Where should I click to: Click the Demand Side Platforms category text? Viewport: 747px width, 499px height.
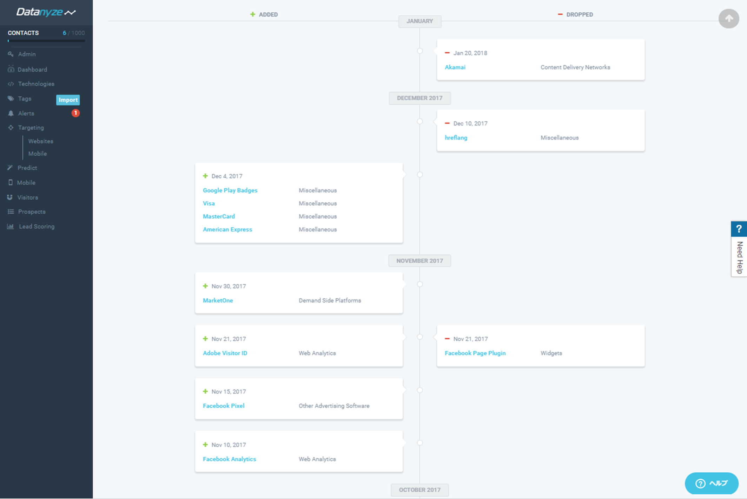[330, 300]
